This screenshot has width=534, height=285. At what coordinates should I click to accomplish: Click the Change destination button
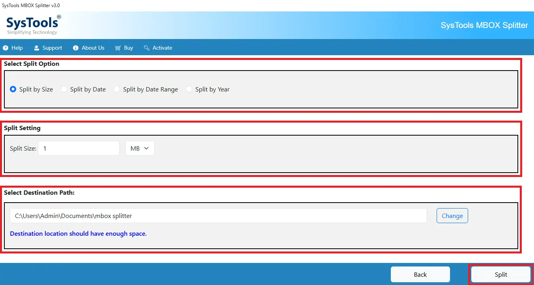452,216
